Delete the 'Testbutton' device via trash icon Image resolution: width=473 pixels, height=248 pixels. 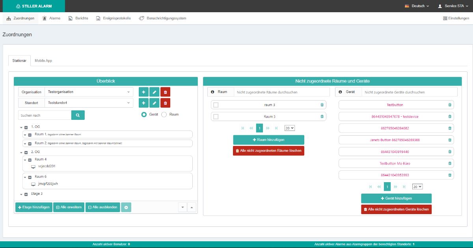pyautogui.click(x=450, y=105)
